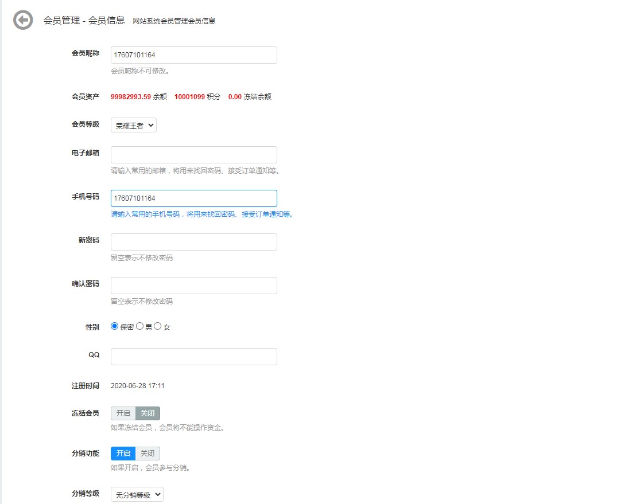Click the 会员管理 - 会员信息 page title
The height and width of the screenshot is (504, 640).
click(x=83, y=20)
